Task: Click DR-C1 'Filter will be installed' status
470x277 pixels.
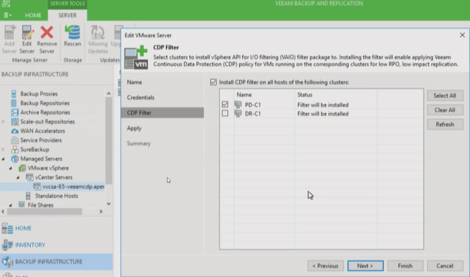Action: coord(323,114)
